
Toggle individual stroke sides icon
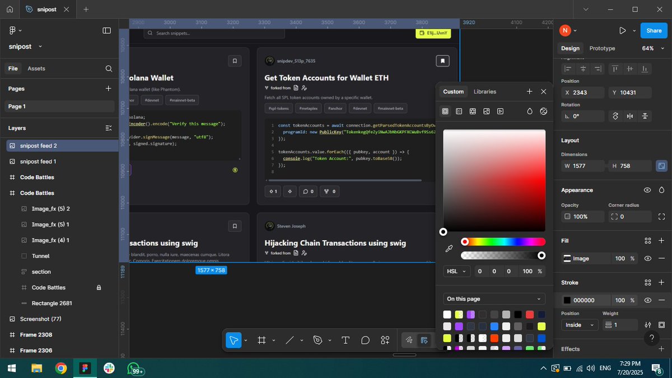point(661,325)
